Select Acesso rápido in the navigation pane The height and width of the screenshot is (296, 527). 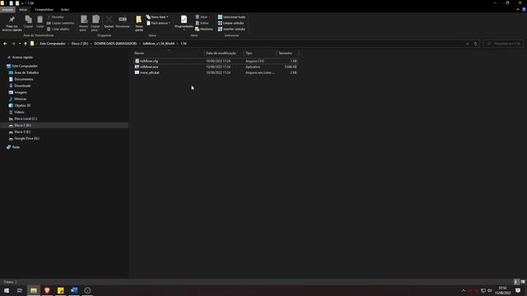coord(22,58)
